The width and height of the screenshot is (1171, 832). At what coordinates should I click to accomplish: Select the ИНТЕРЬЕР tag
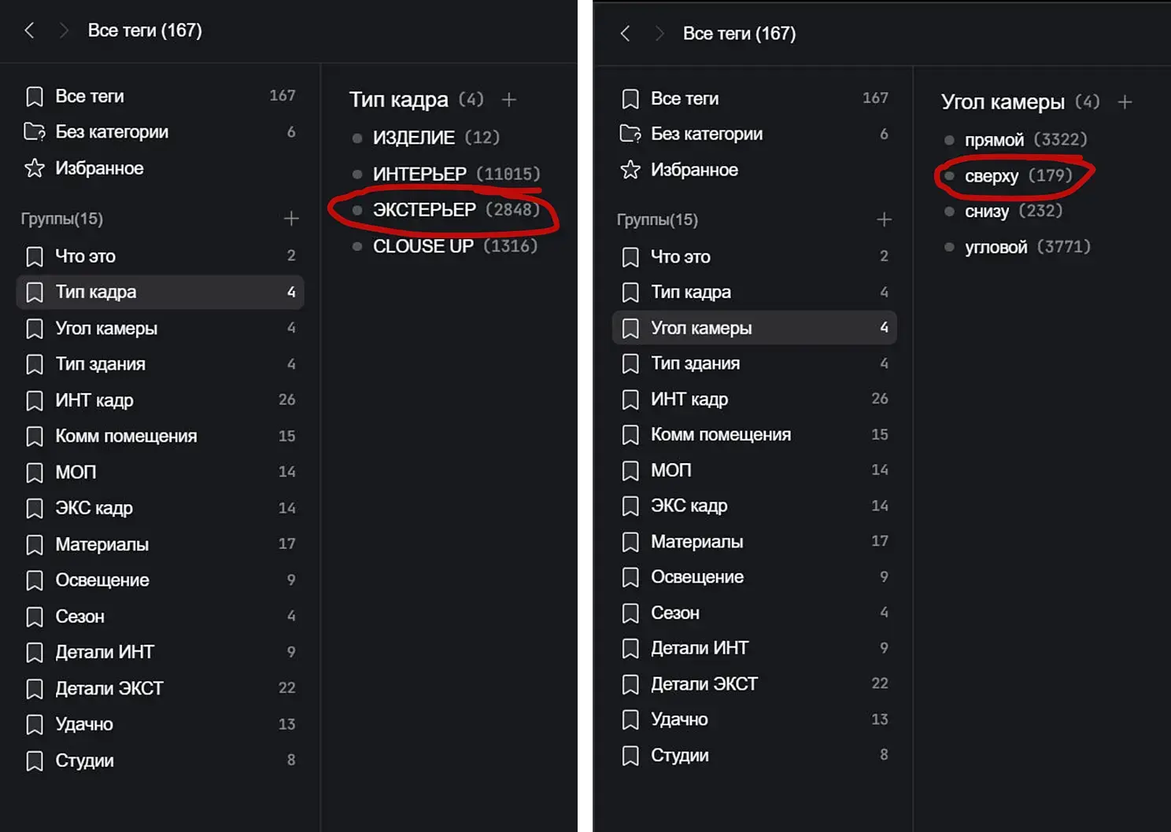click(x=419, y=174)
